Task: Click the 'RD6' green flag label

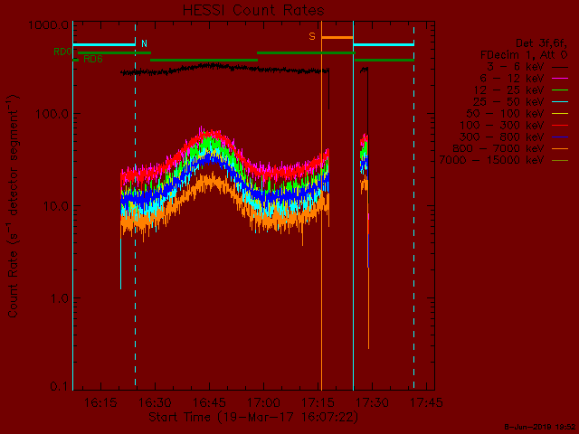Action: pos(93,59)
